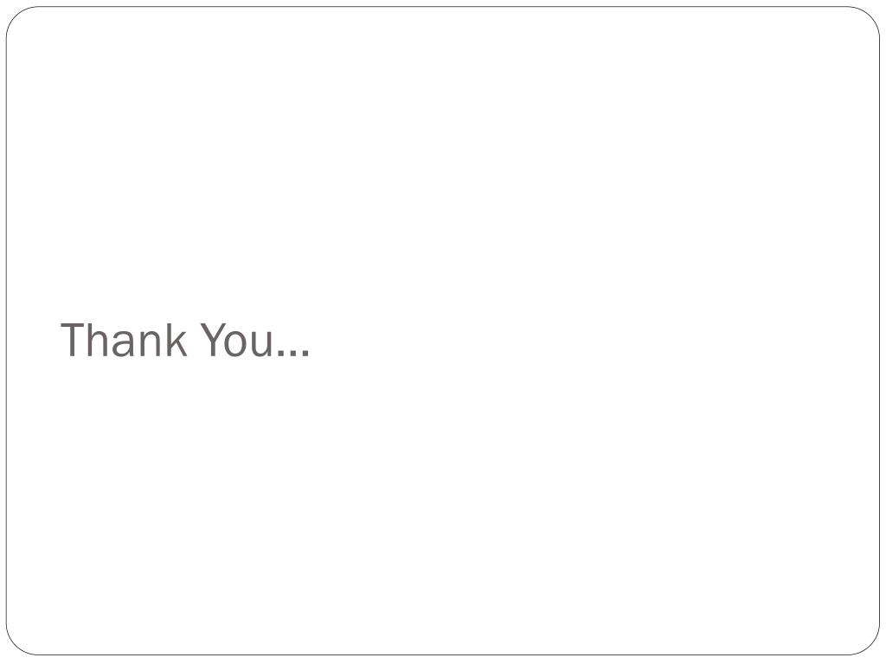Click the letter "u" in You

261,344
